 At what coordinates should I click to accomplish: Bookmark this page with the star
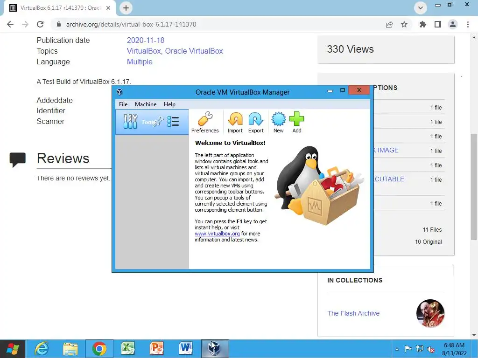404,24
